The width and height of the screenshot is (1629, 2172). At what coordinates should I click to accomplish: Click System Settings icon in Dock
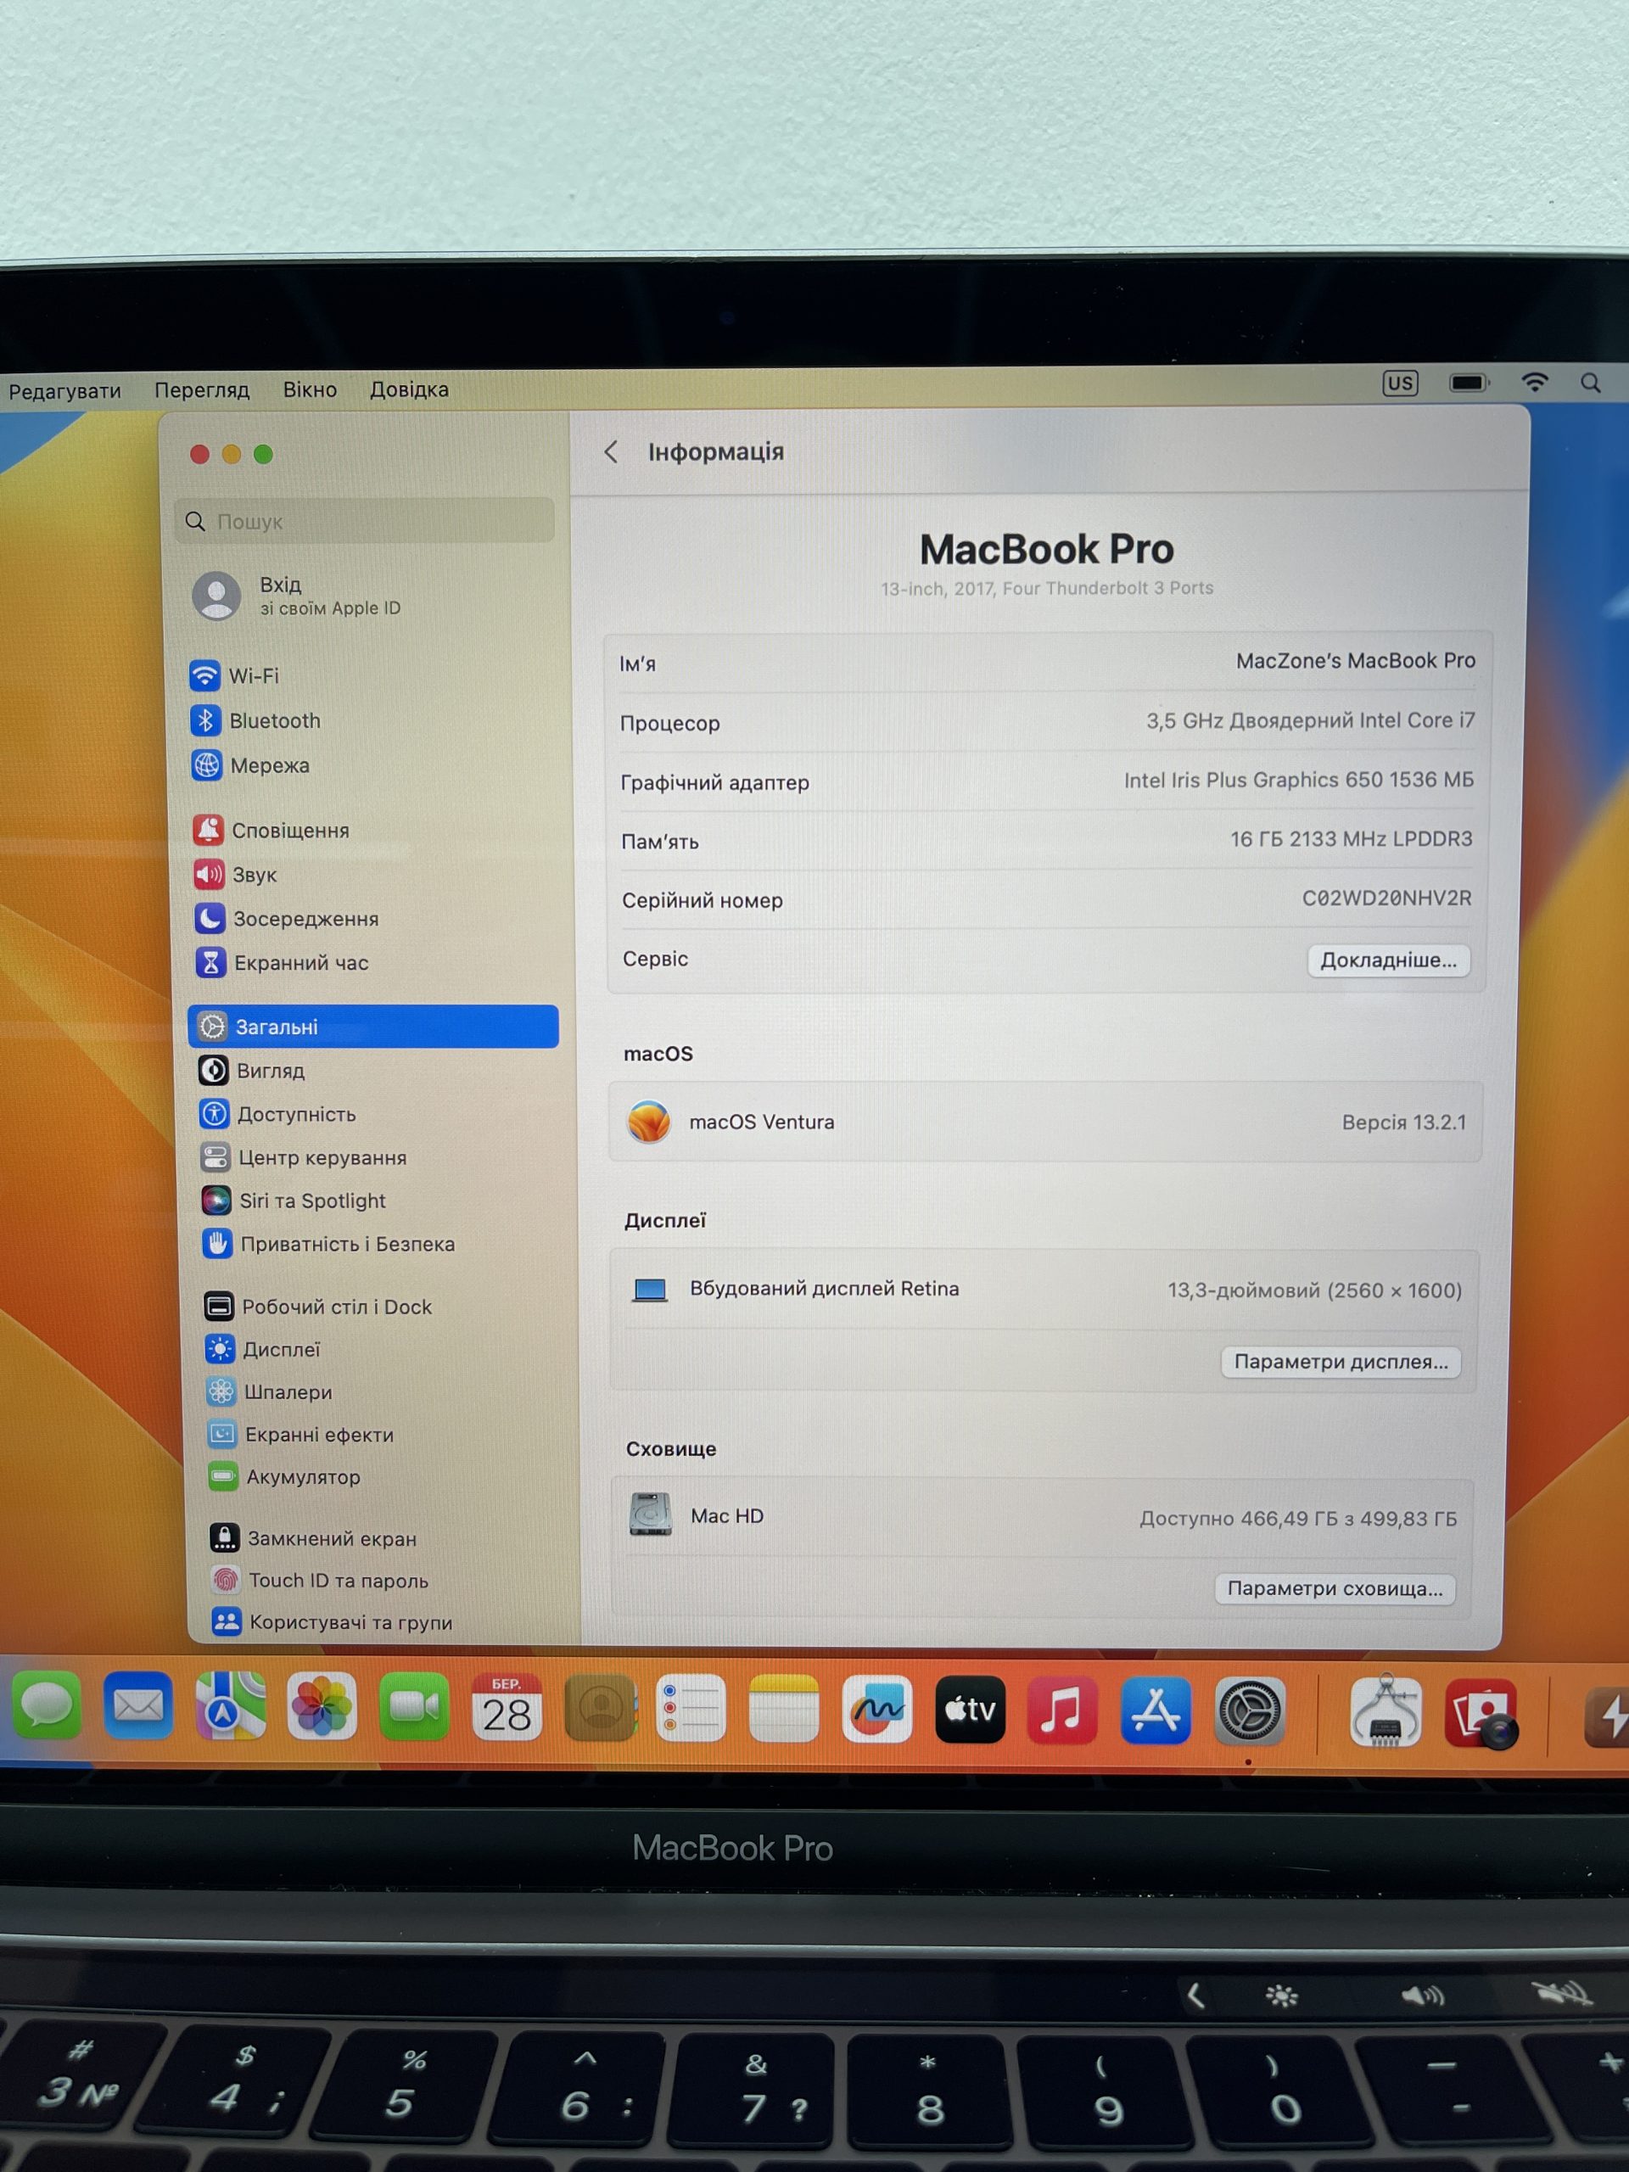click(x=1250, y=1711)
